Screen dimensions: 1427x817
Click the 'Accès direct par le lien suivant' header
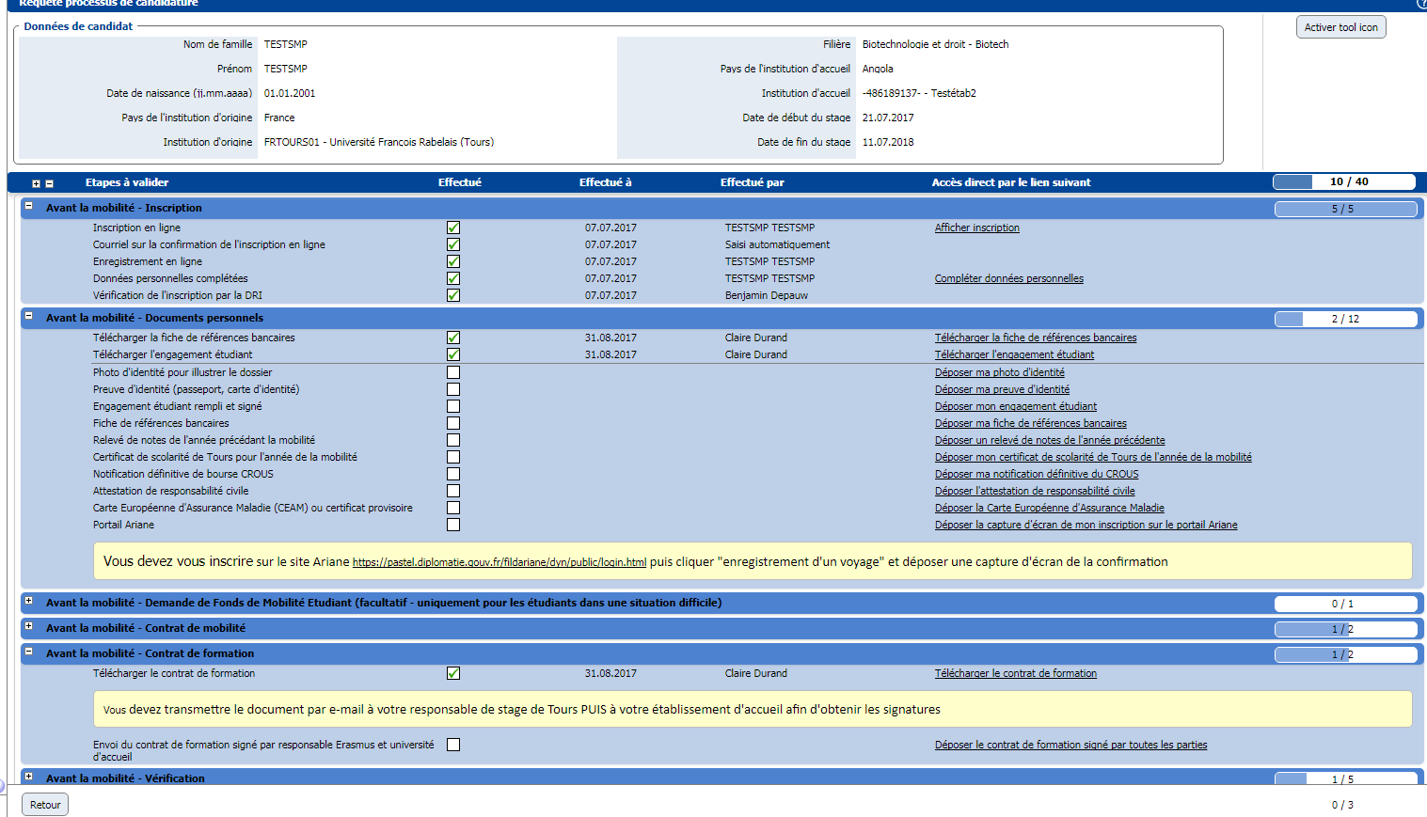pyautogui.click(x=1010, y=182)
